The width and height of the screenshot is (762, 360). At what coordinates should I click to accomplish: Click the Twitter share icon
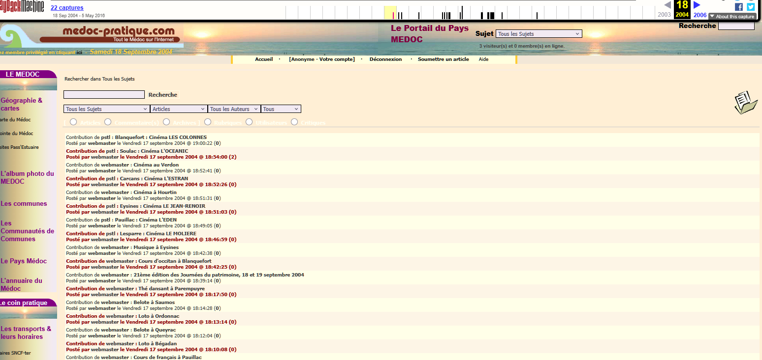751,7
